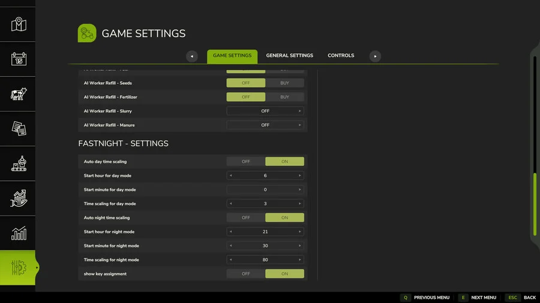
Task: Set AI Worker Refill Seeds to Buy
Action: [284, 83]
